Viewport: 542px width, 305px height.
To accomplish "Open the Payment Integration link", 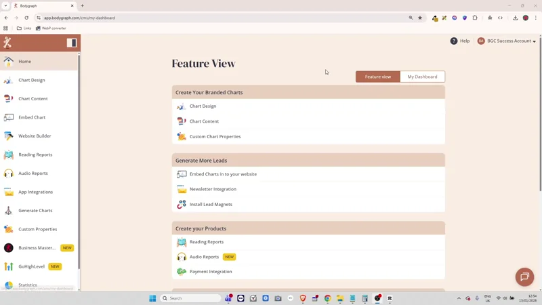I will coord(211,272).
